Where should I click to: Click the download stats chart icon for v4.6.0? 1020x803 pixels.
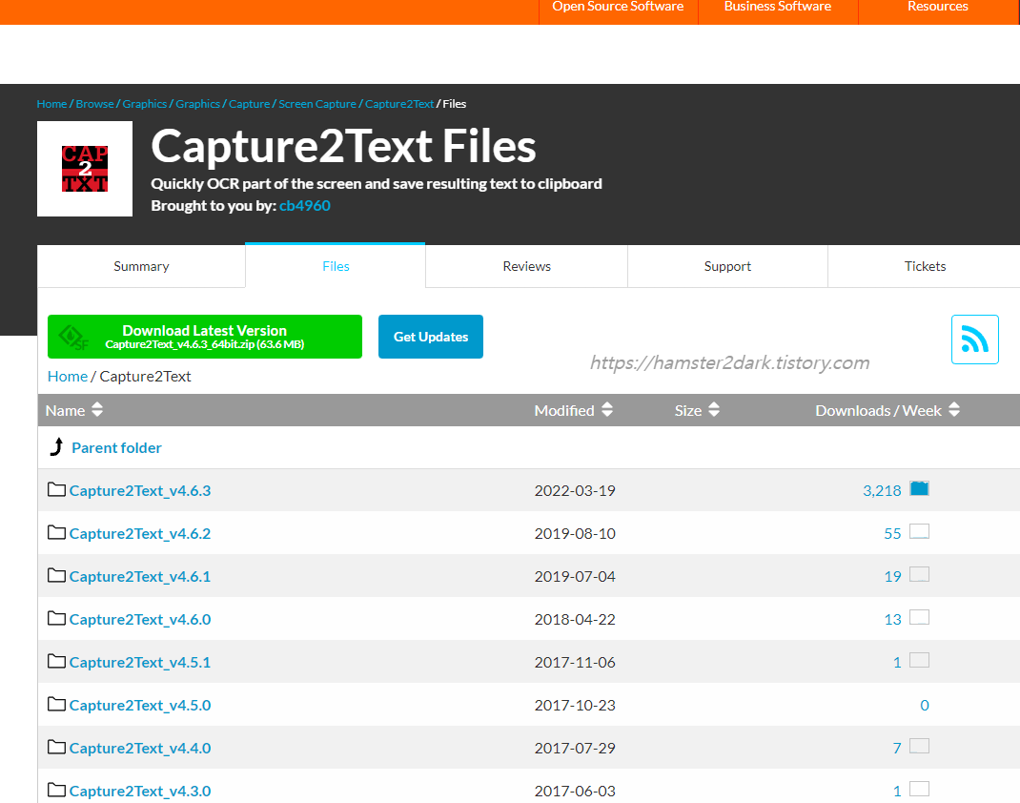pyautogui.click(x=919, y=618)
